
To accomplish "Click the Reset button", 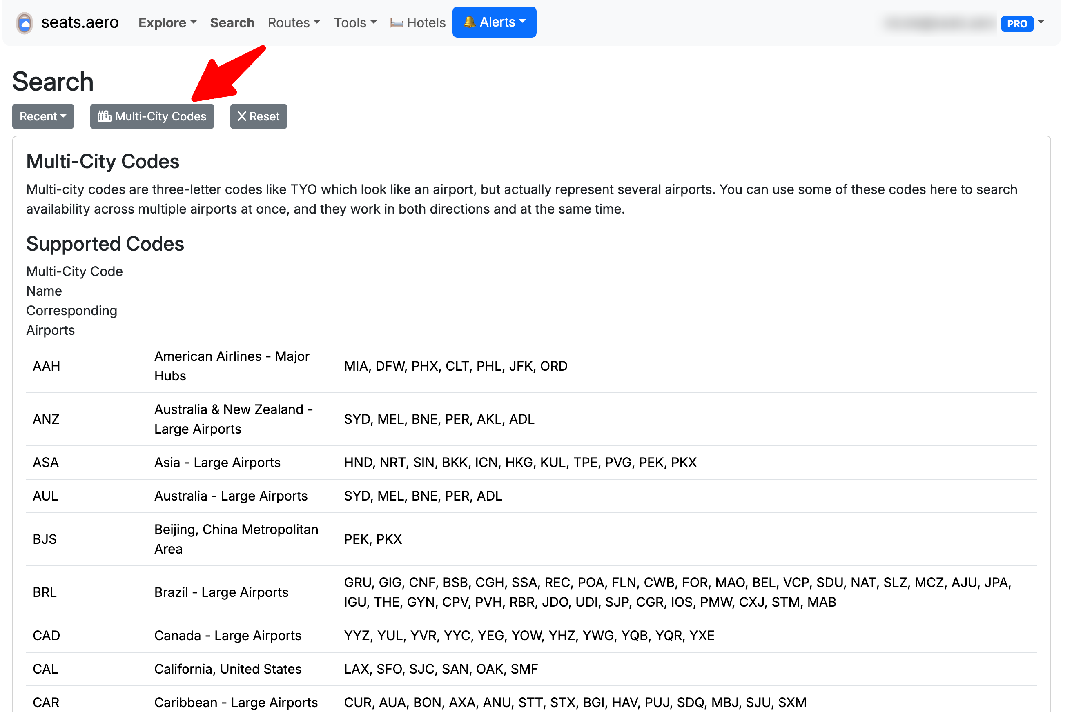I will pos(259,116).
